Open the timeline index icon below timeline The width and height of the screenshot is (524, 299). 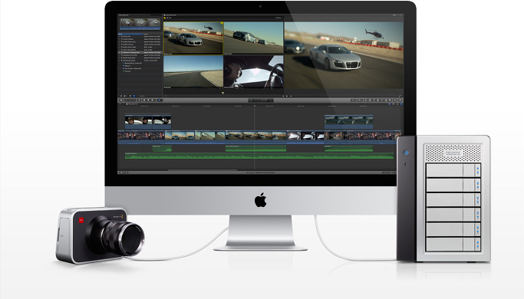pyautogui.click(x=120, y=172)
